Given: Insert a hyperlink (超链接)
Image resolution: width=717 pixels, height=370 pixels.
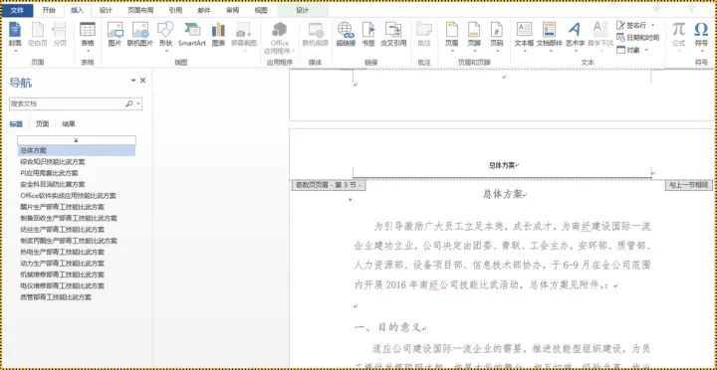Looking at the screenshot, I should pyautogui.click(x=347, y=35).
